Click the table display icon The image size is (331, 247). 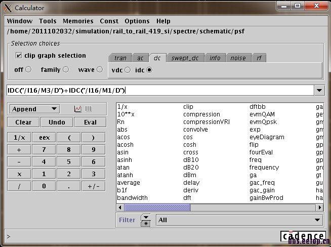click(88, 109)
